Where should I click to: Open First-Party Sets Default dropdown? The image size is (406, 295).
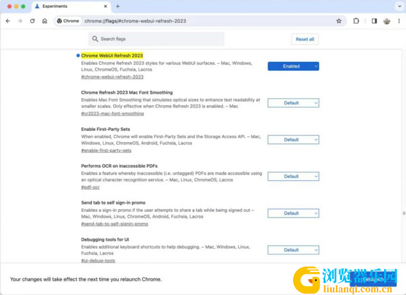[293, 140]
